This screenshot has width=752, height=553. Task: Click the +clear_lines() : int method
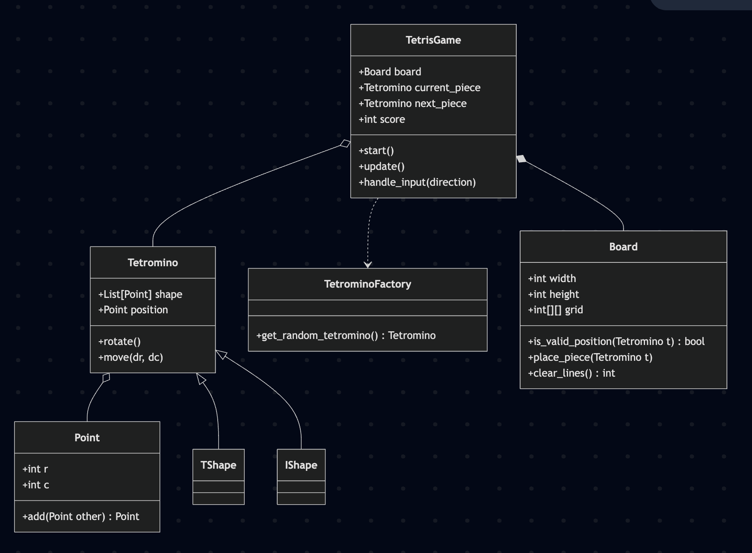pyautogui.click(x=571, y=373)
